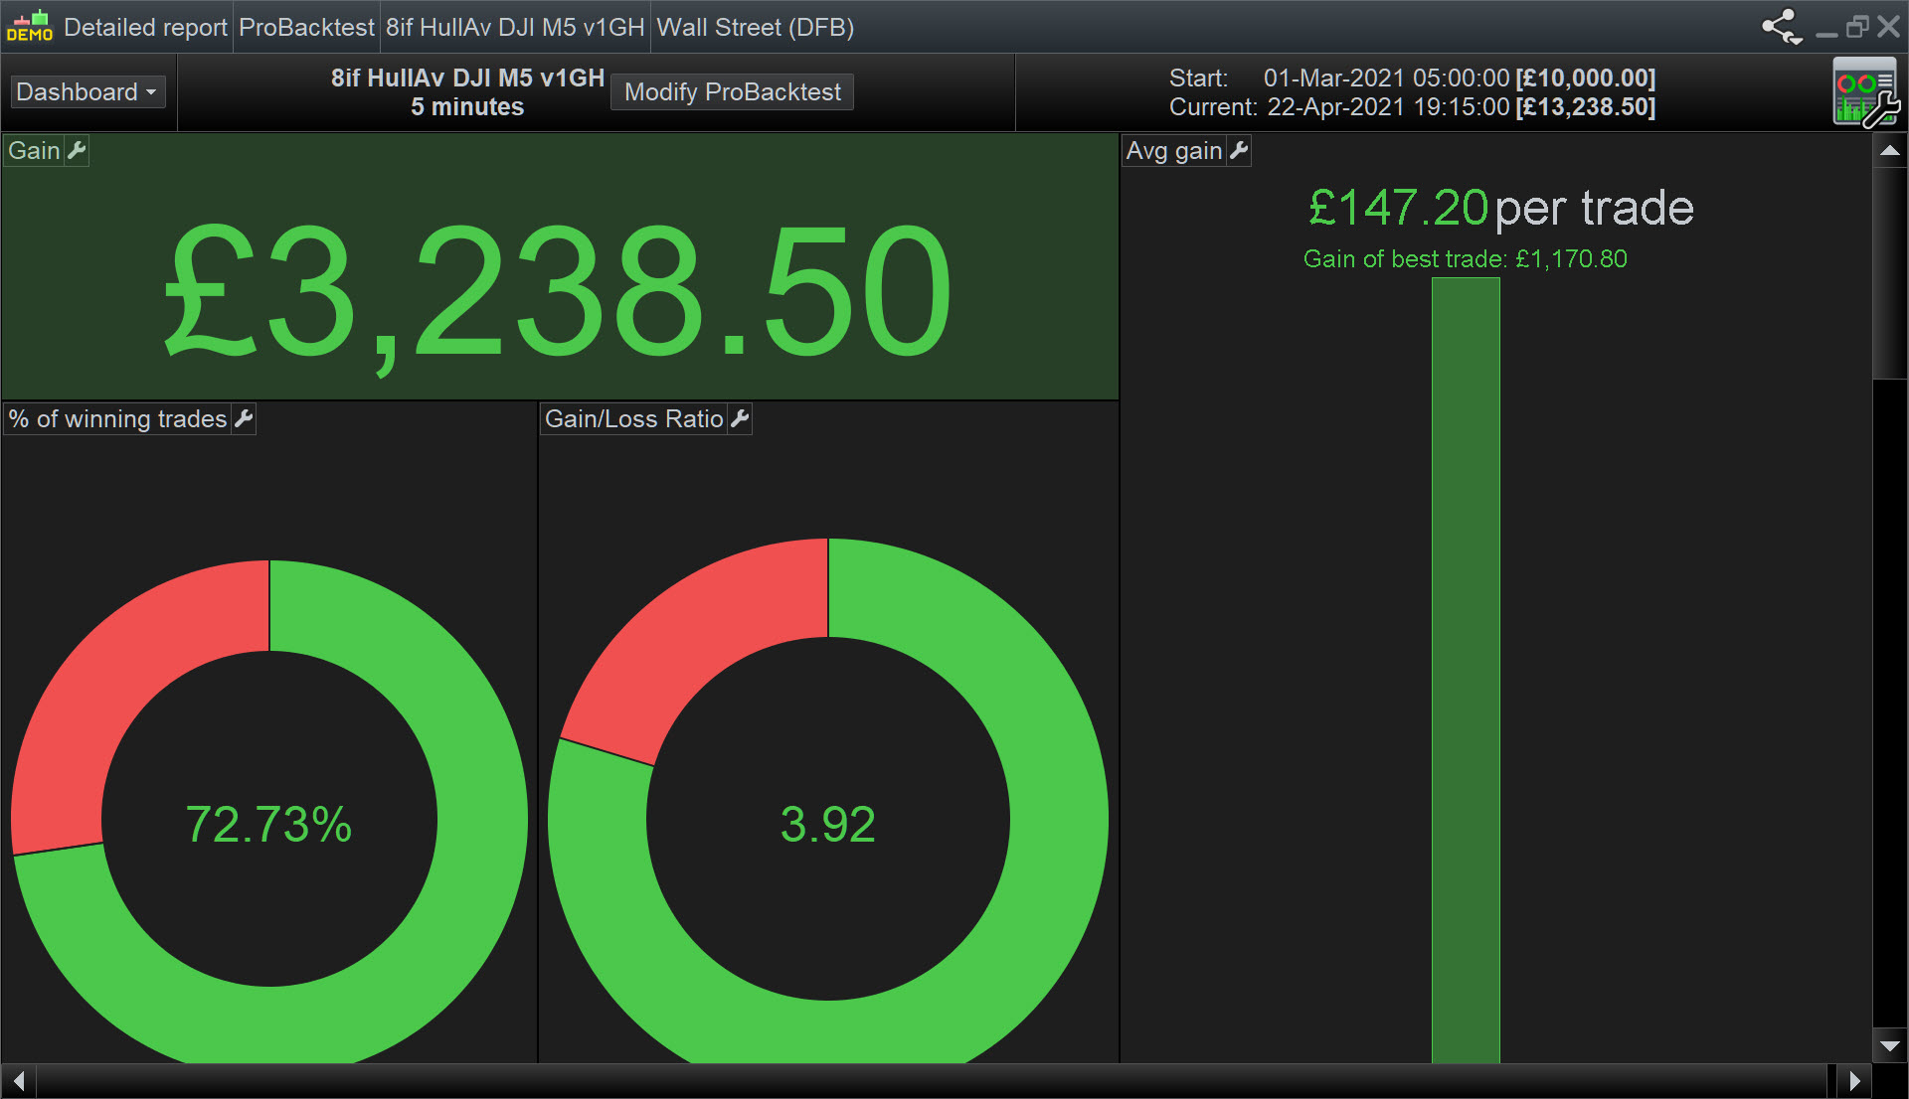The width and height of the screenshot is (1909, 1099).
Task: Restore the window using restore button
Action: point(1856,27)
